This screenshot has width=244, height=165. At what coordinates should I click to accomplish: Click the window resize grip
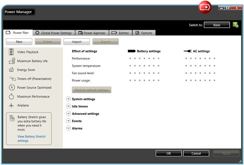pyautogui.click(x=240, y=161)
